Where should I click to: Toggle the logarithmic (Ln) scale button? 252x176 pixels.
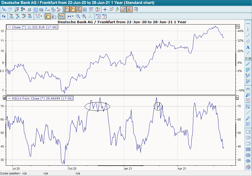61,16
